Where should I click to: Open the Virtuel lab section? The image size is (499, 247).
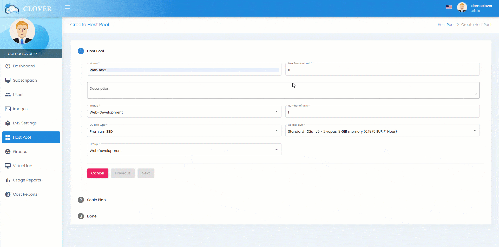23,166
